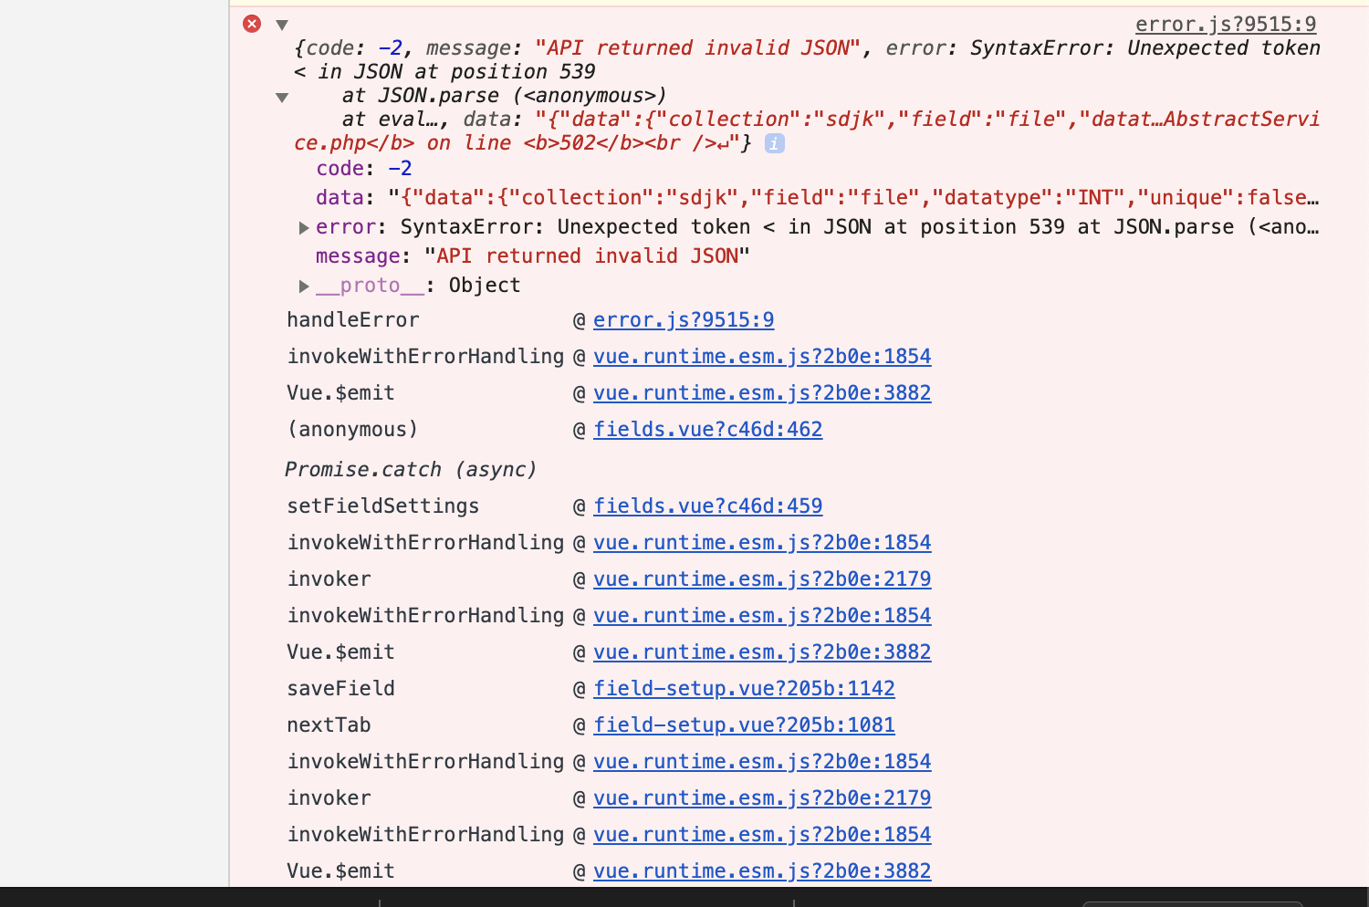The height and width of the screenshot is (907, 1369).
Task: Open the error.js?9515:9 link at top right
Action: pos(1225,24)
